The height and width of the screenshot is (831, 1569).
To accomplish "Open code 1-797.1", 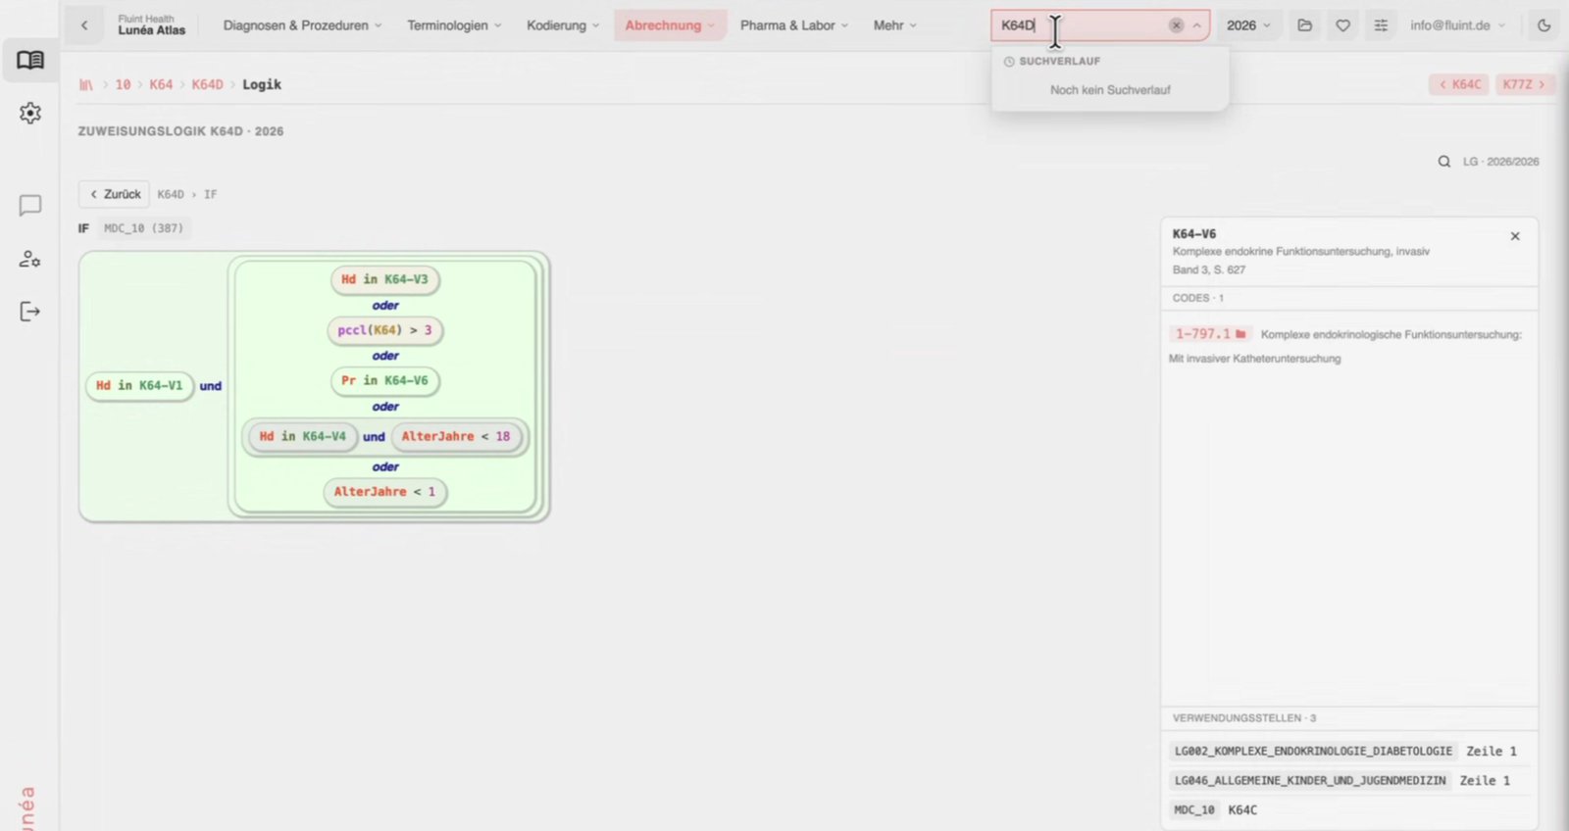I will coord(1202,334).
